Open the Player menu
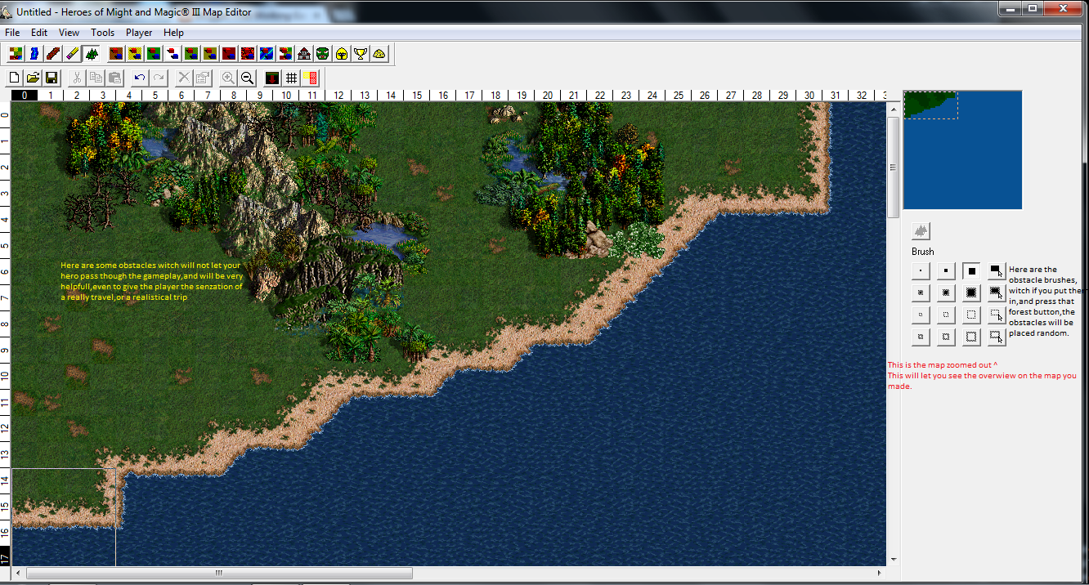Image resolution: width=1089 pixels, height=585 pixels. pyautogui.click(x=139, y=33)
